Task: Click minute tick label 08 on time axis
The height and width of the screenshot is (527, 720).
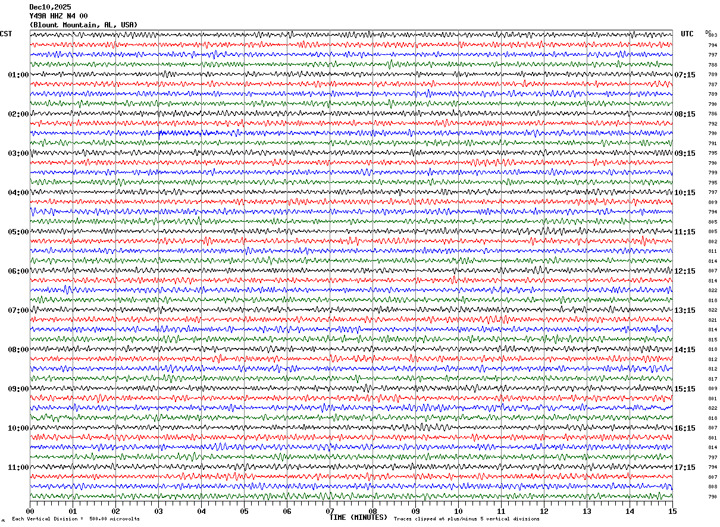Action: click(372, 511)
